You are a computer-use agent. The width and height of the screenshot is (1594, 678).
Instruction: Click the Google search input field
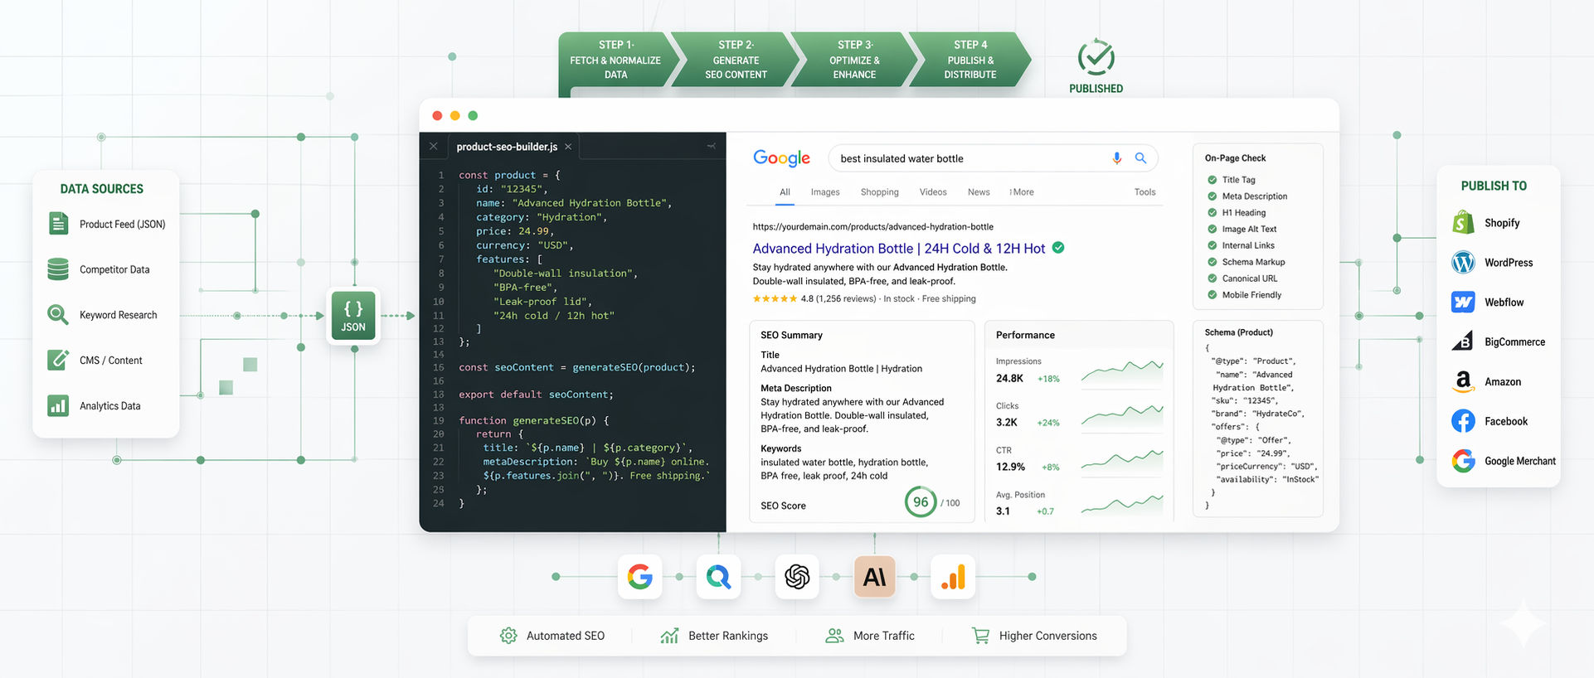pos(993,158)
